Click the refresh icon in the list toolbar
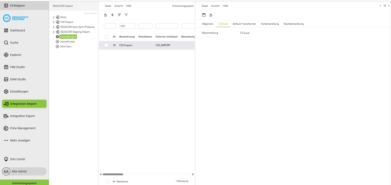The width and height of the screenshot is (391, 185). [105, 15]
